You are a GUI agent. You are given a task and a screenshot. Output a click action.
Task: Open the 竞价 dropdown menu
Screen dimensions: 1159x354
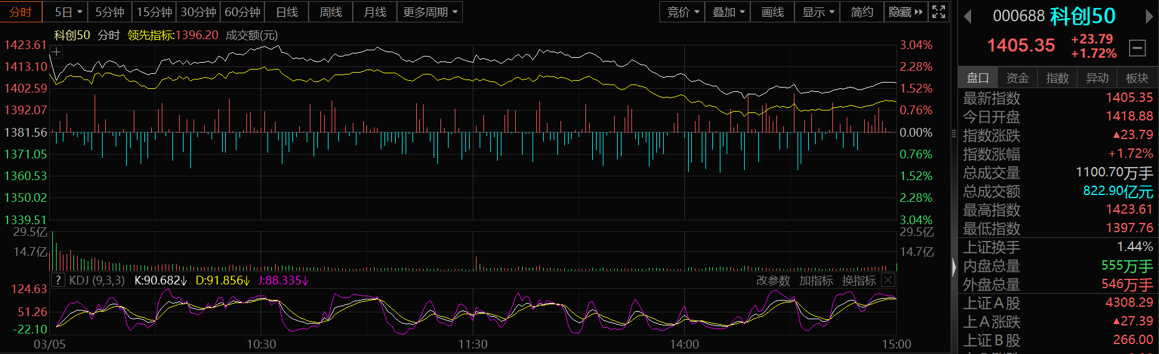click(682, 12)
